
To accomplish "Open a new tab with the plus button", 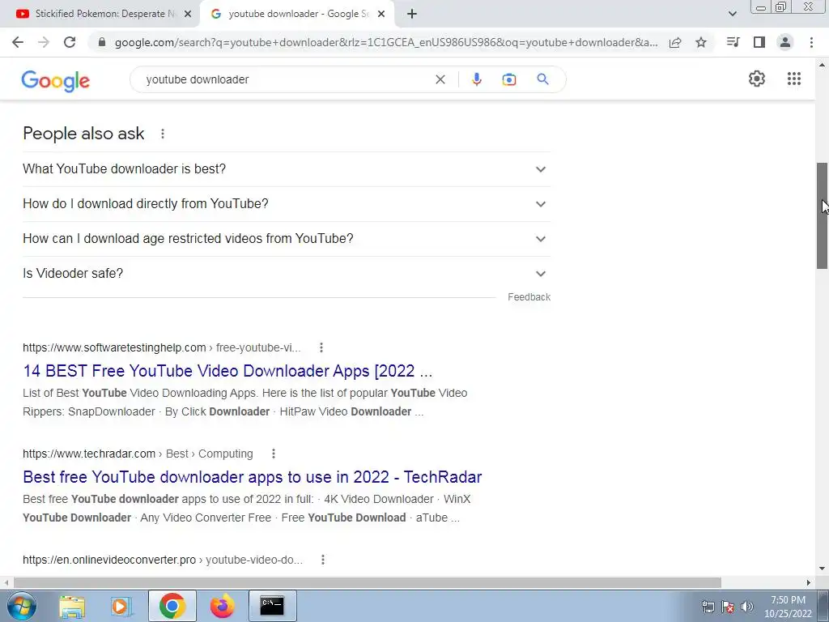I will point(412,15).
